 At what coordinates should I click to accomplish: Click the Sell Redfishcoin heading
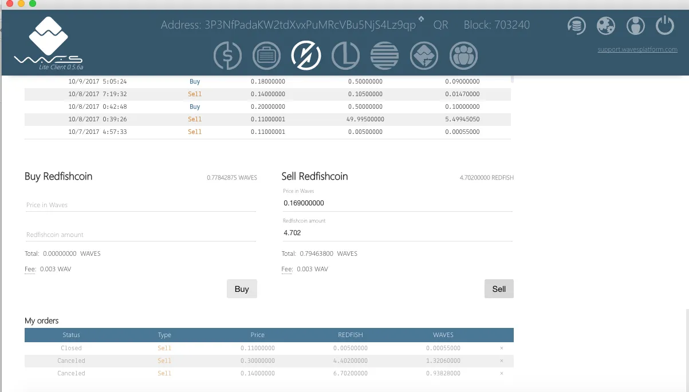[x=315, y=176]
